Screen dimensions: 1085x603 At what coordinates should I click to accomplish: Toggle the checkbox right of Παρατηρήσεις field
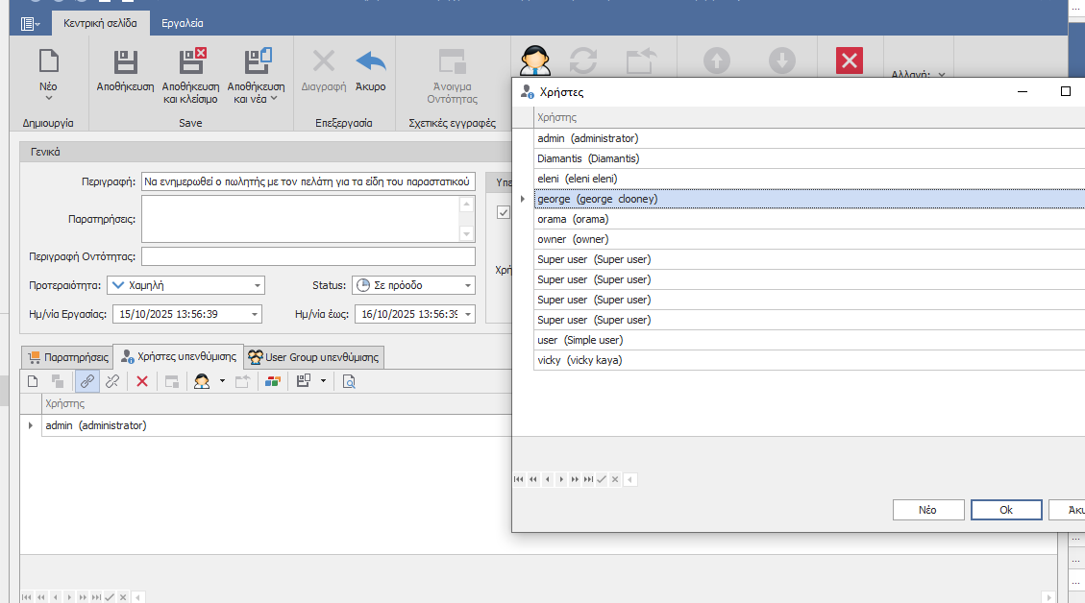click(503, 212)
